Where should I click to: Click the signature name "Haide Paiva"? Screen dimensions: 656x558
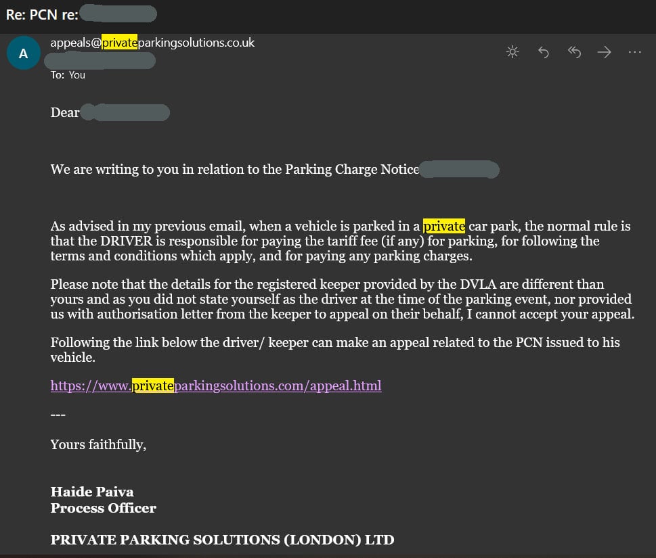coord(91,492)
